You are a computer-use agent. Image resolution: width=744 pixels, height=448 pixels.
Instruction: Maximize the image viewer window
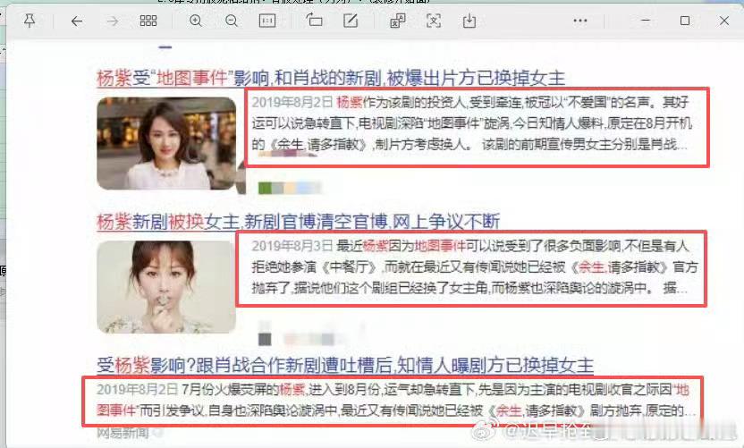685,21
